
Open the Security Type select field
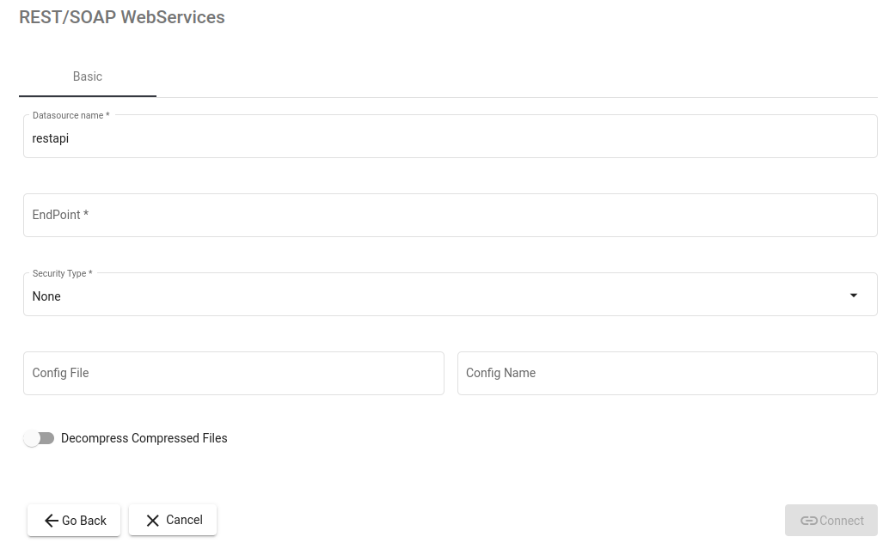point(430,296)
